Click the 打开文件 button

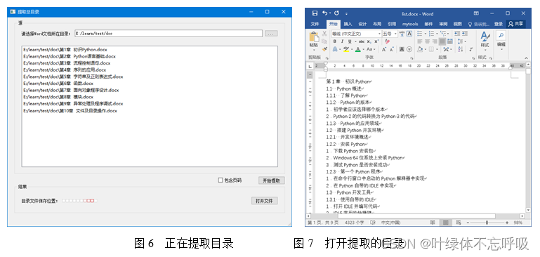pyautogui.click(x=265, y=201)
